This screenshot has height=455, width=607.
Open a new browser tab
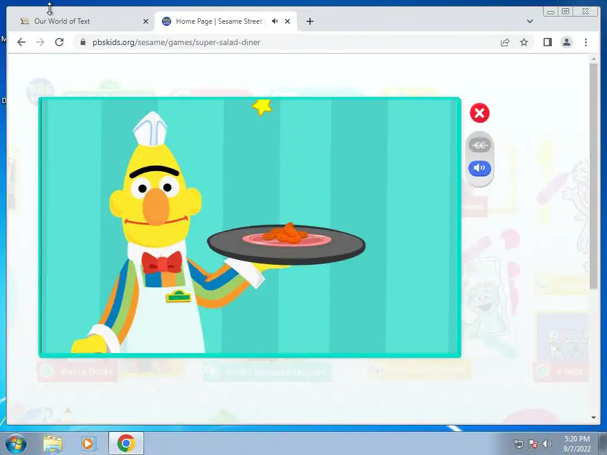[x=309, y=21]
